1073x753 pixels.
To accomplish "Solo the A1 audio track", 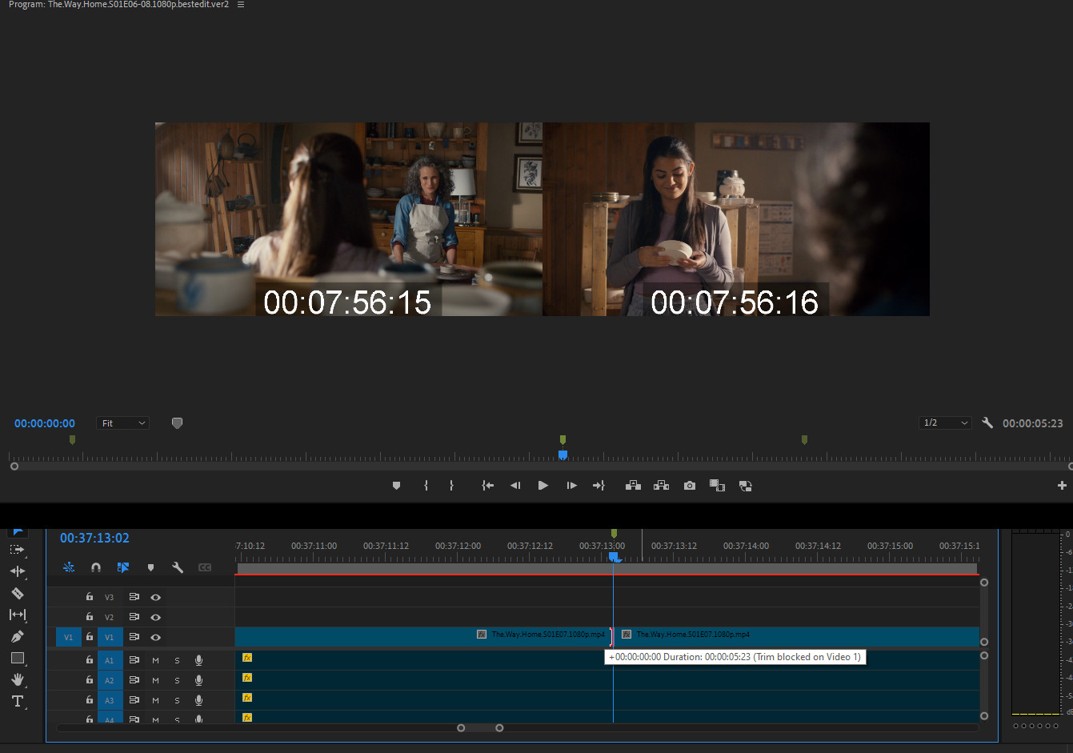I will click(x=177, y=660).
